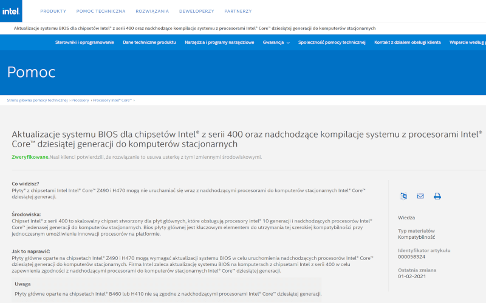Click the Intel logo
Image resolution: width=486 pixels, height=303 pixels.
pos(11,11)
